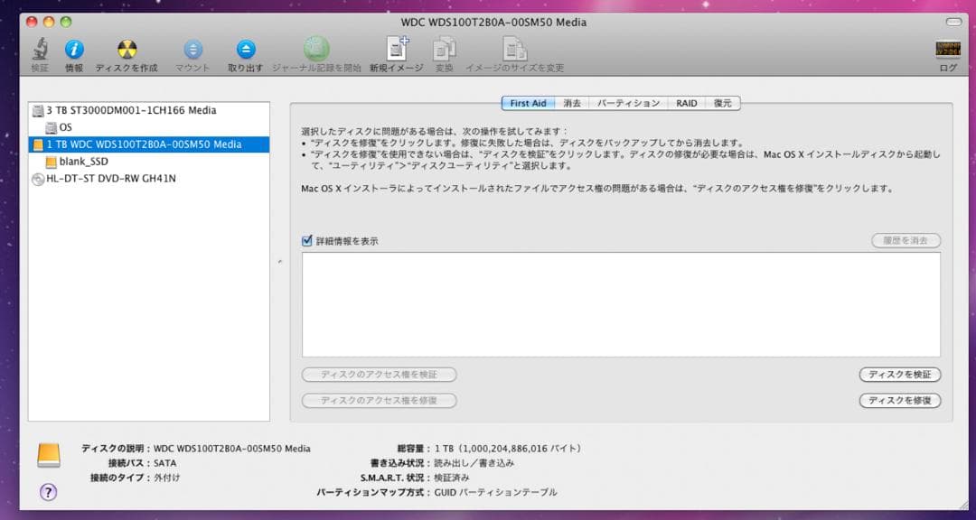Eject the disk using the 取り出す icon
This screenshot has height=520, width=976.
[245, 50]
